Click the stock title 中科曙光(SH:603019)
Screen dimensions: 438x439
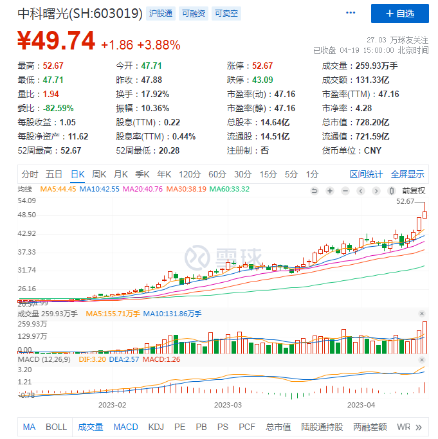point(80,13)
